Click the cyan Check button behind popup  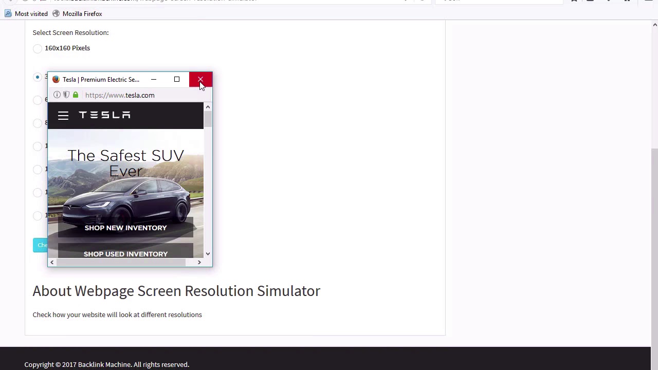pyautogui.click(x=40, y=245)
